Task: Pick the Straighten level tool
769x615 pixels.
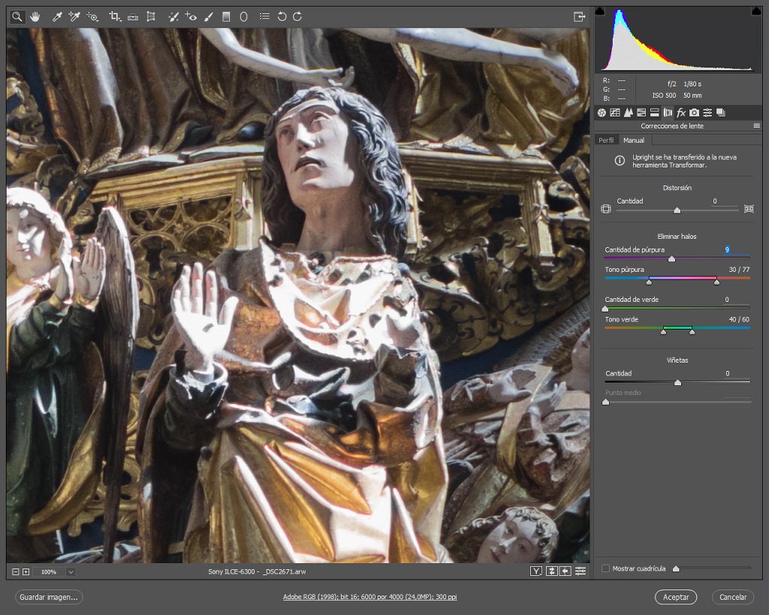Action: click(133, 17)
